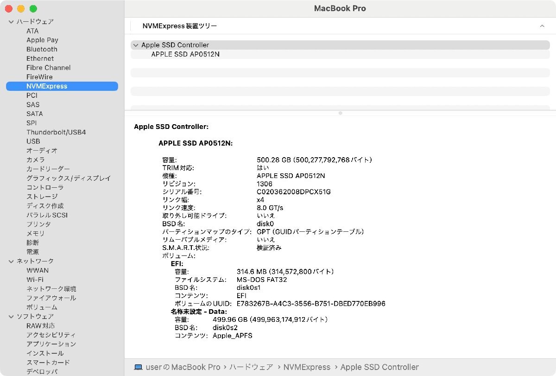Select Apple Pay in the sidebar
The height and width of the screenshot is (376, 556).
42,40
